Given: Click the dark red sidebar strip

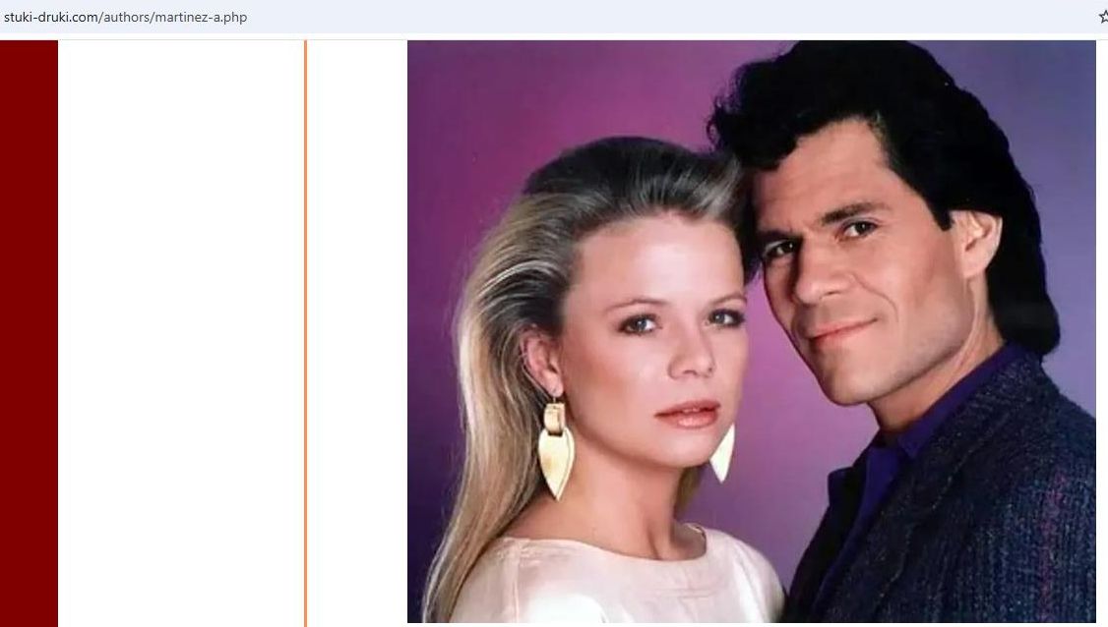Looking at the screenshot, I should coord(29,333).
